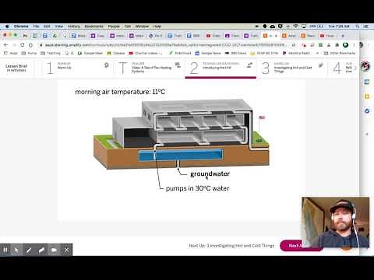Open the Apps bookmark shortcut
Viewport: 374px width, 280px height.
[11, 53]
